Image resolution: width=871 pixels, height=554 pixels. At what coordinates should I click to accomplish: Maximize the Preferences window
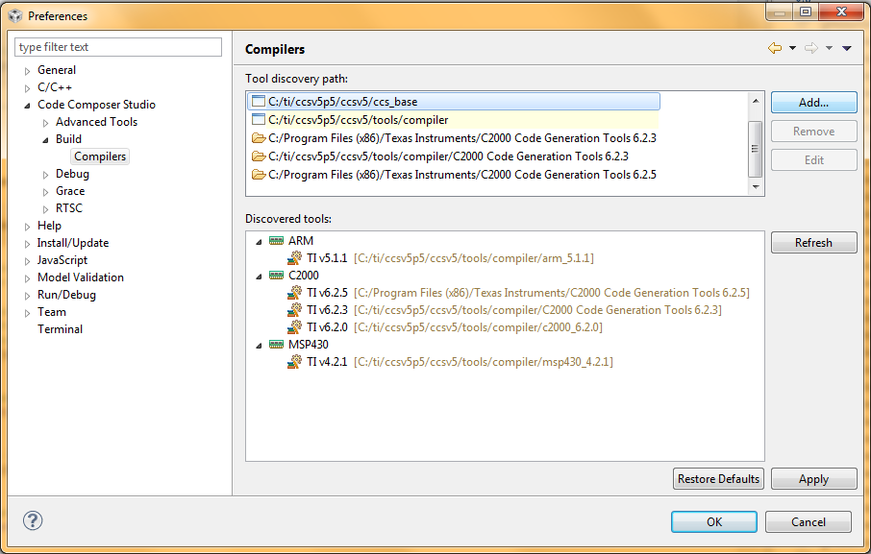806,12
